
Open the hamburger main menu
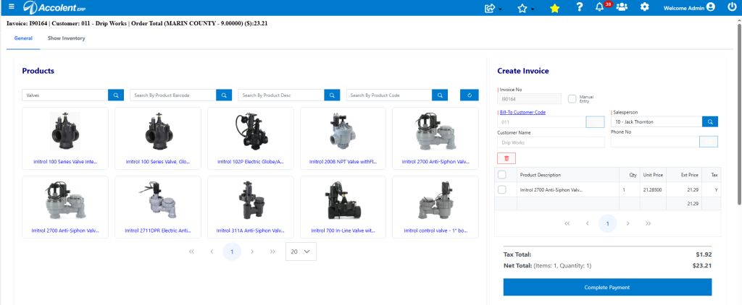click(x=12, y=7)
